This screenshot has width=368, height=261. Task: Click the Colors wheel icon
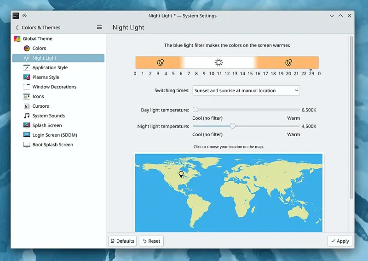click(x=27, y=48)
